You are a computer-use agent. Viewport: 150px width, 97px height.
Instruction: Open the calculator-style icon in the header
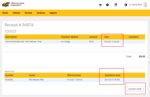tap(116, 5)
